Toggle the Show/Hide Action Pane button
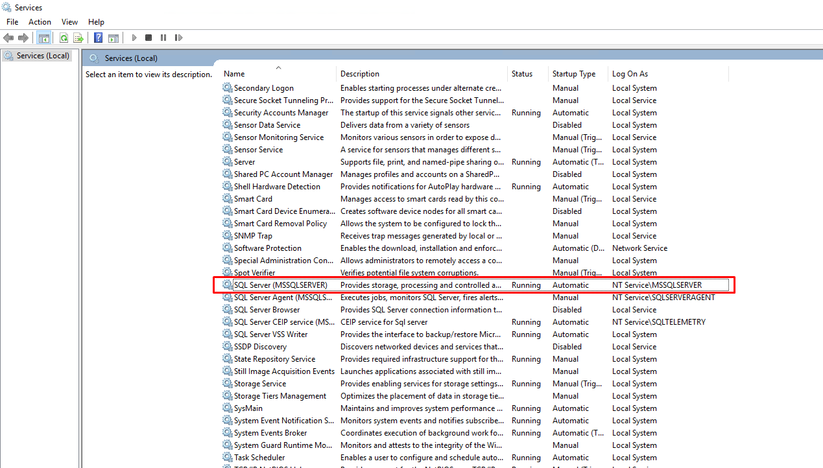This screenshot has width=823, height=468. [x=113, y=38]
